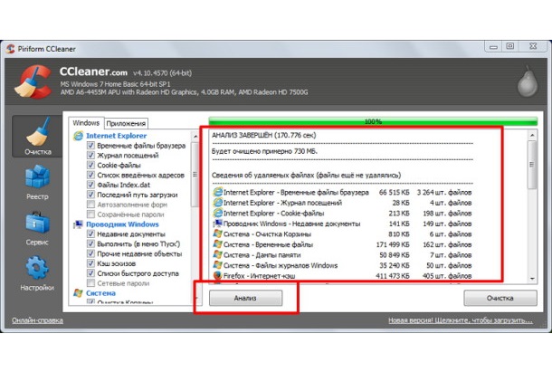The image size is (552, 372).
Task: Click the '35 240 КБ' size value
Action: point(395,265)
